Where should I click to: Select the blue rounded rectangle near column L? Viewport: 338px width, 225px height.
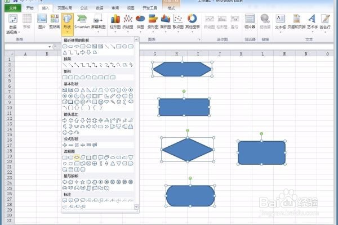coord(261,152)
